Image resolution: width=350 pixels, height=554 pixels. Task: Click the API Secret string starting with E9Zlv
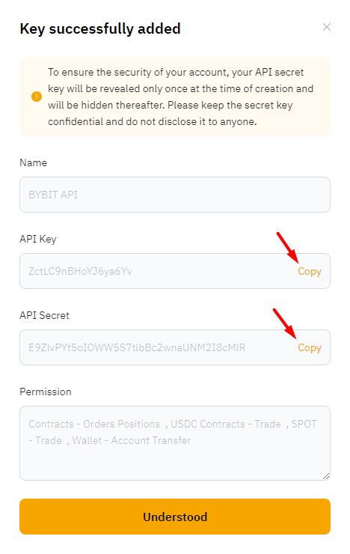tap(137, 347)
